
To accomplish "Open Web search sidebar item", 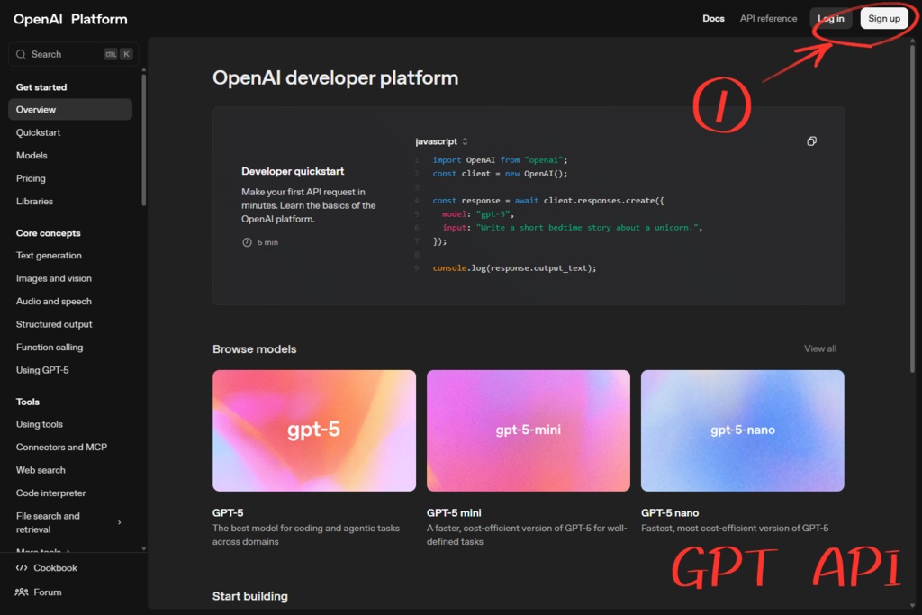I will (41, 470).
